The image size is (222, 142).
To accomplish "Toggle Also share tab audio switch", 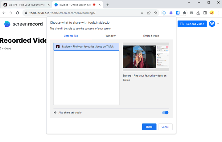I will (x=165, y=113).
